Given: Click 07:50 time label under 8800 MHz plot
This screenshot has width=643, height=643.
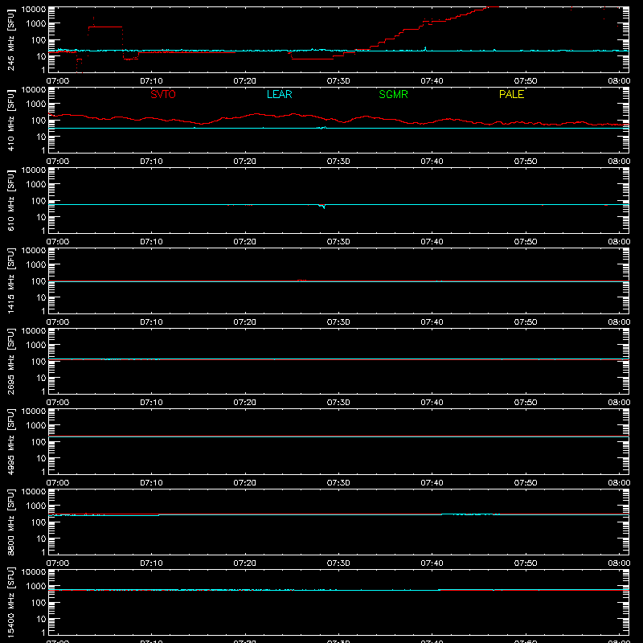Looking at the screenshot, I should click(x=526, y=563).
